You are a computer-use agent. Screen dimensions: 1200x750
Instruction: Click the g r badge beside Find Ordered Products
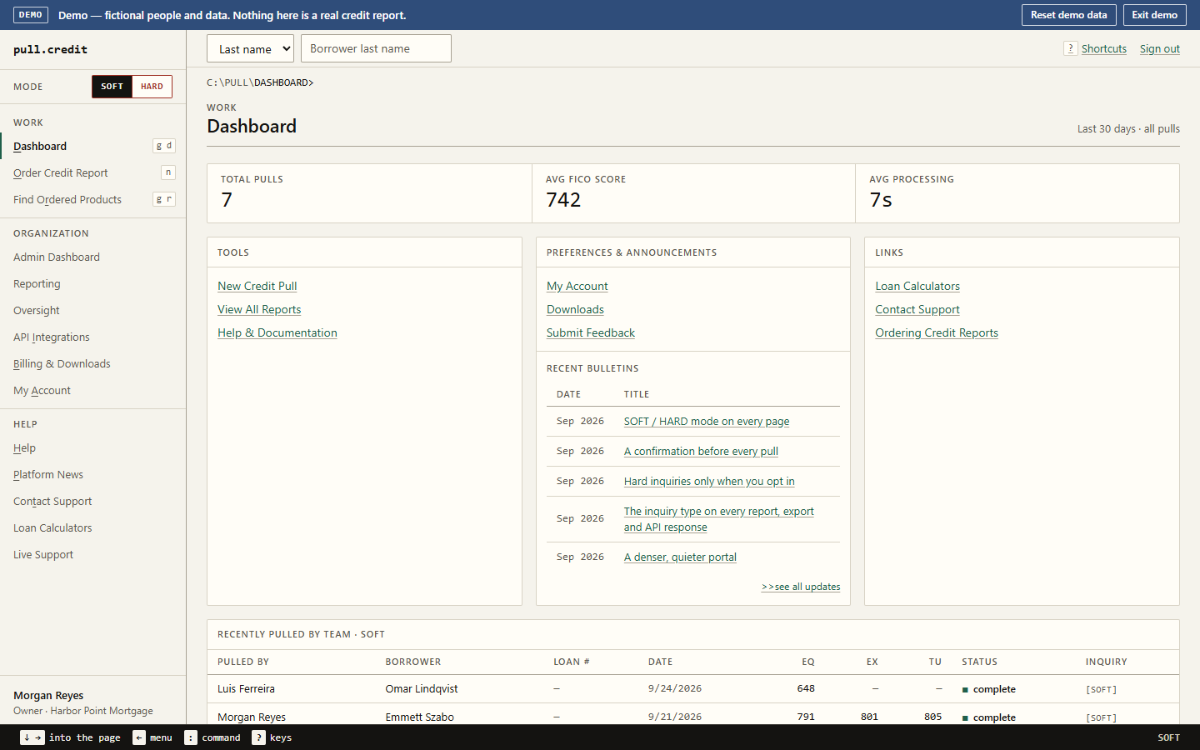tap(164, 199)
